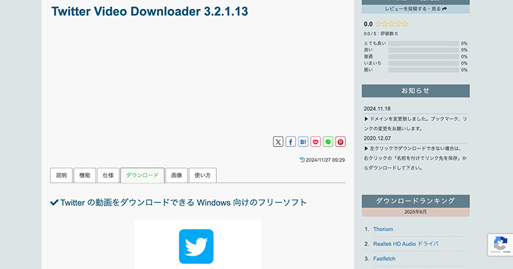Open the Realtek HD Audio ドライバ link

(406, 244)
